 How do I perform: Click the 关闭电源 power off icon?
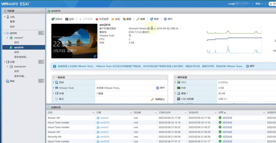click(97, 19)
